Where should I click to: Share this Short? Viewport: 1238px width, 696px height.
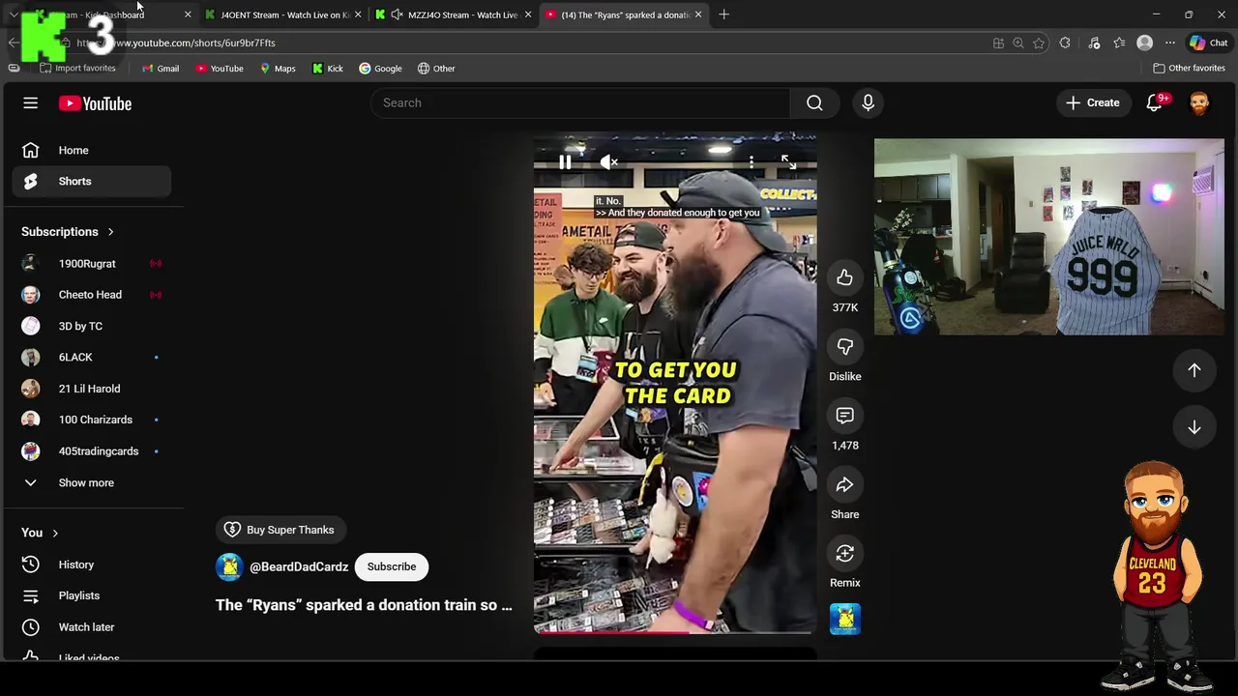[844, 485]
